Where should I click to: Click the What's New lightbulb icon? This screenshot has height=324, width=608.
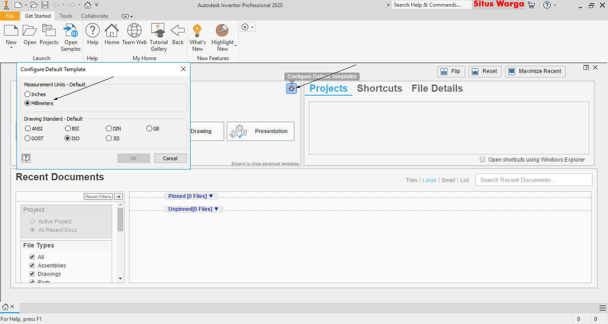tap(197, 31)
